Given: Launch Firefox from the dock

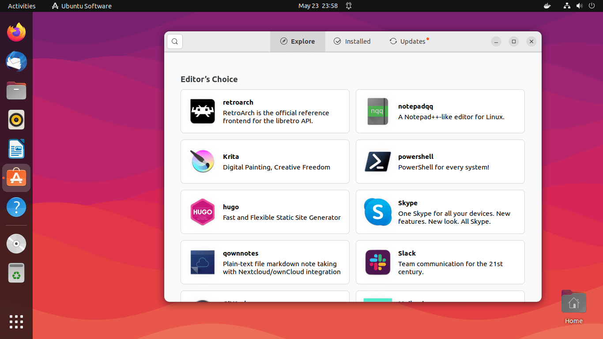Looking at the screenshot, I should (x=16, y=33).
